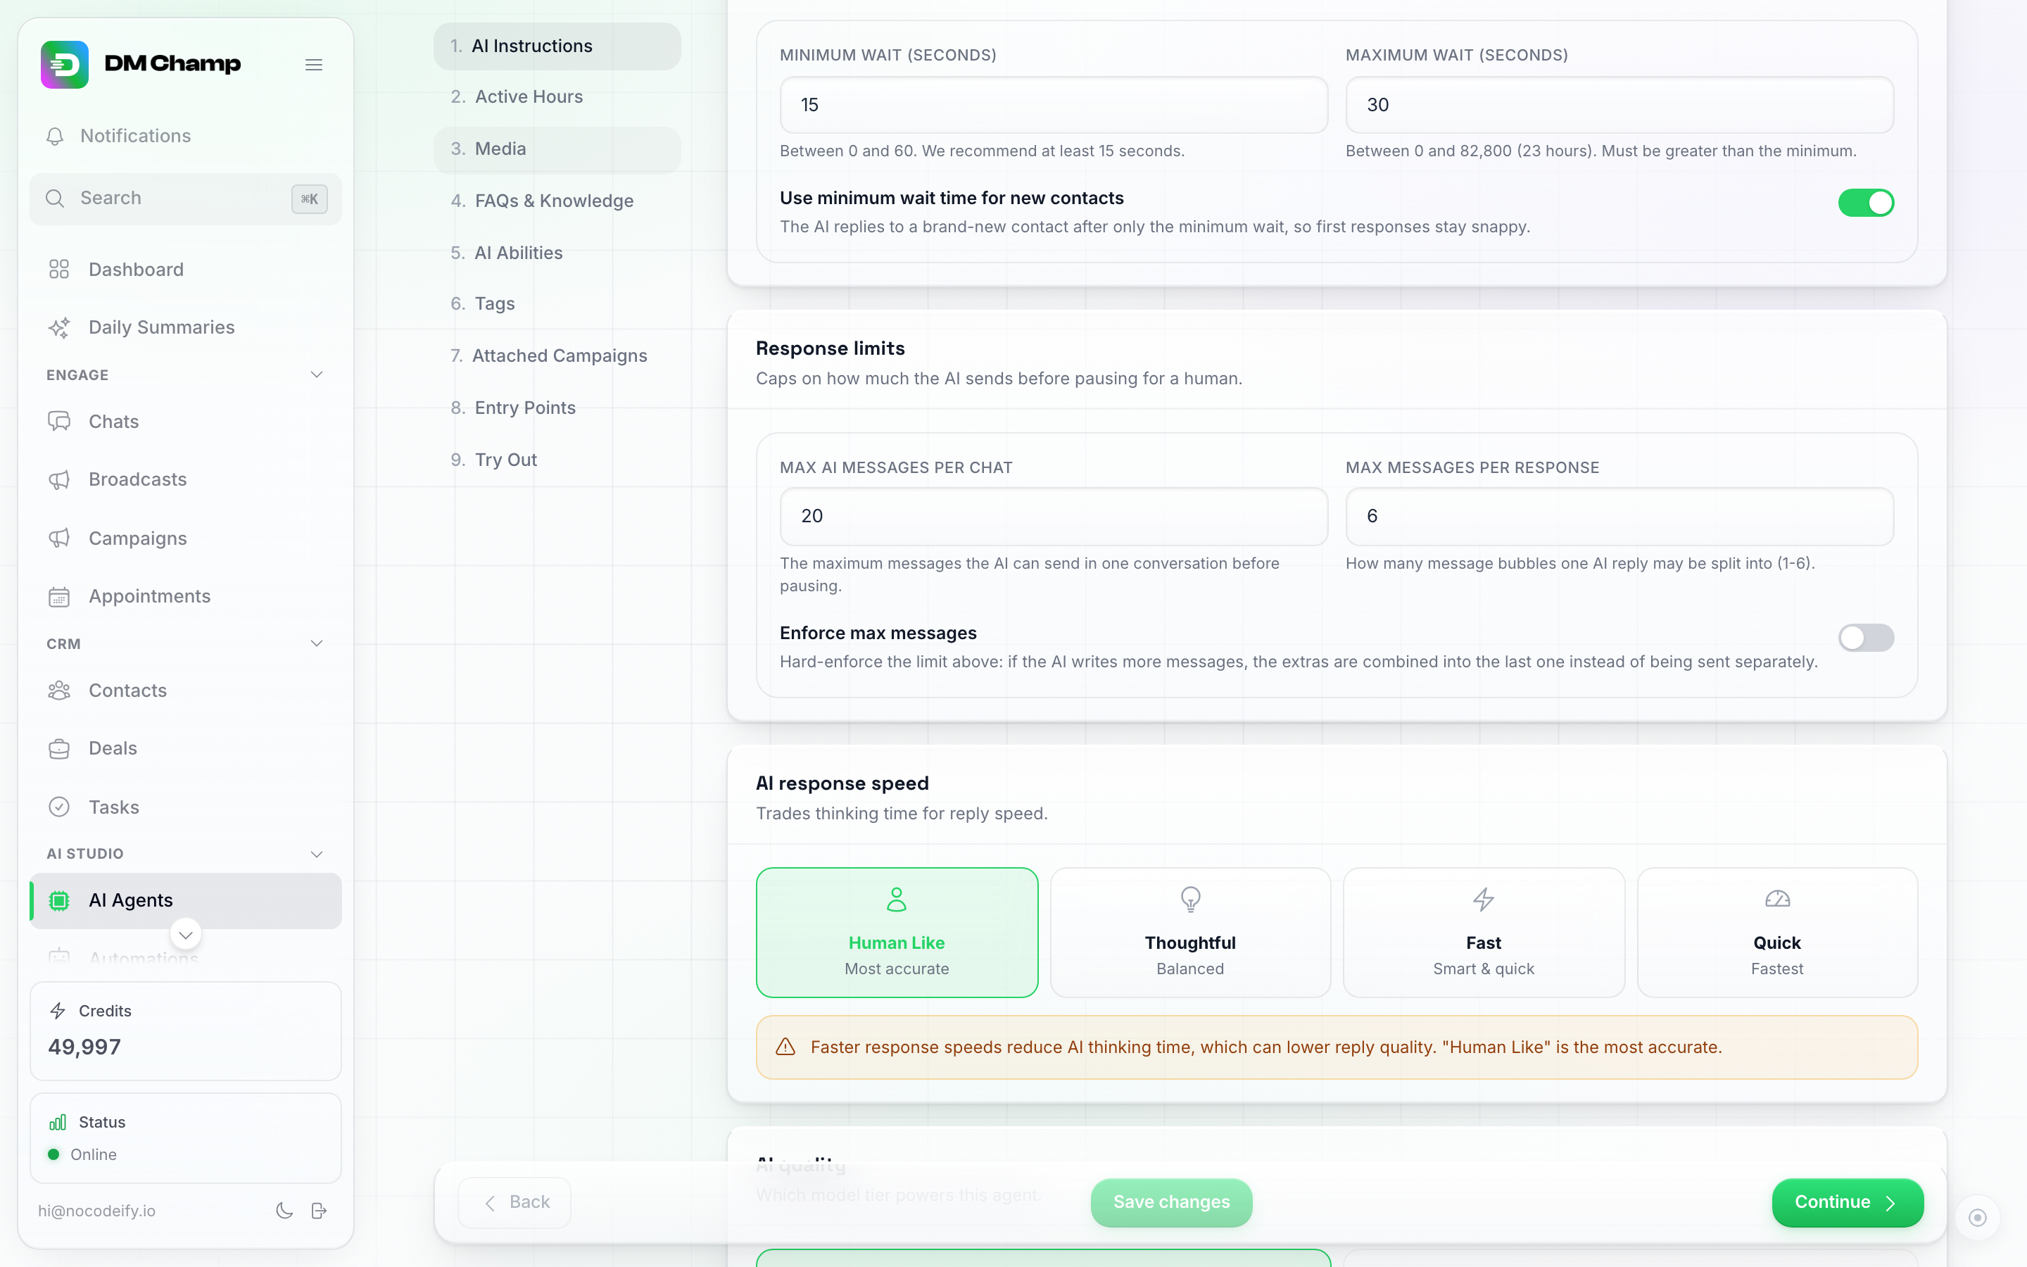Toggle dark mode moon icon

[285, 1211]
